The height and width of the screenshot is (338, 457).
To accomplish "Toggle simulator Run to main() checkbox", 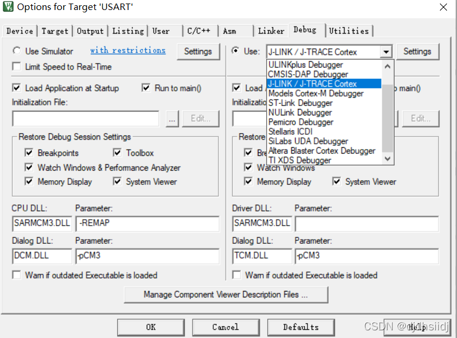I will click(146, 88).
